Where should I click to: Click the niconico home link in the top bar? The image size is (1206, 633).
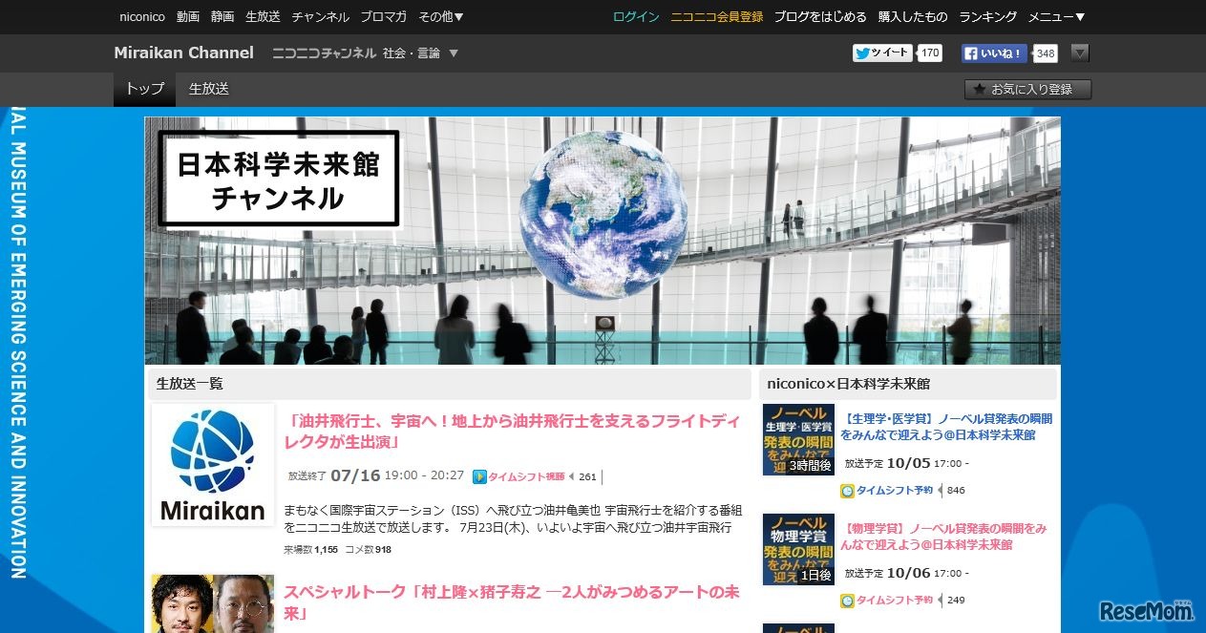[141, 16]
